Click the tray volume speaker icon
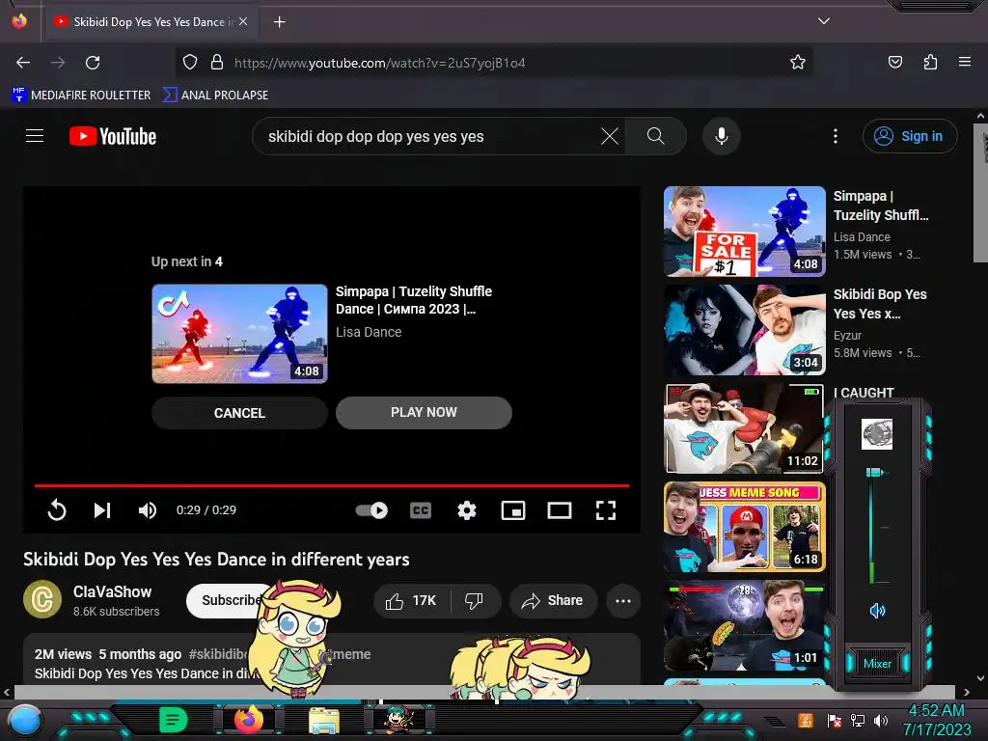 (881, 720)
